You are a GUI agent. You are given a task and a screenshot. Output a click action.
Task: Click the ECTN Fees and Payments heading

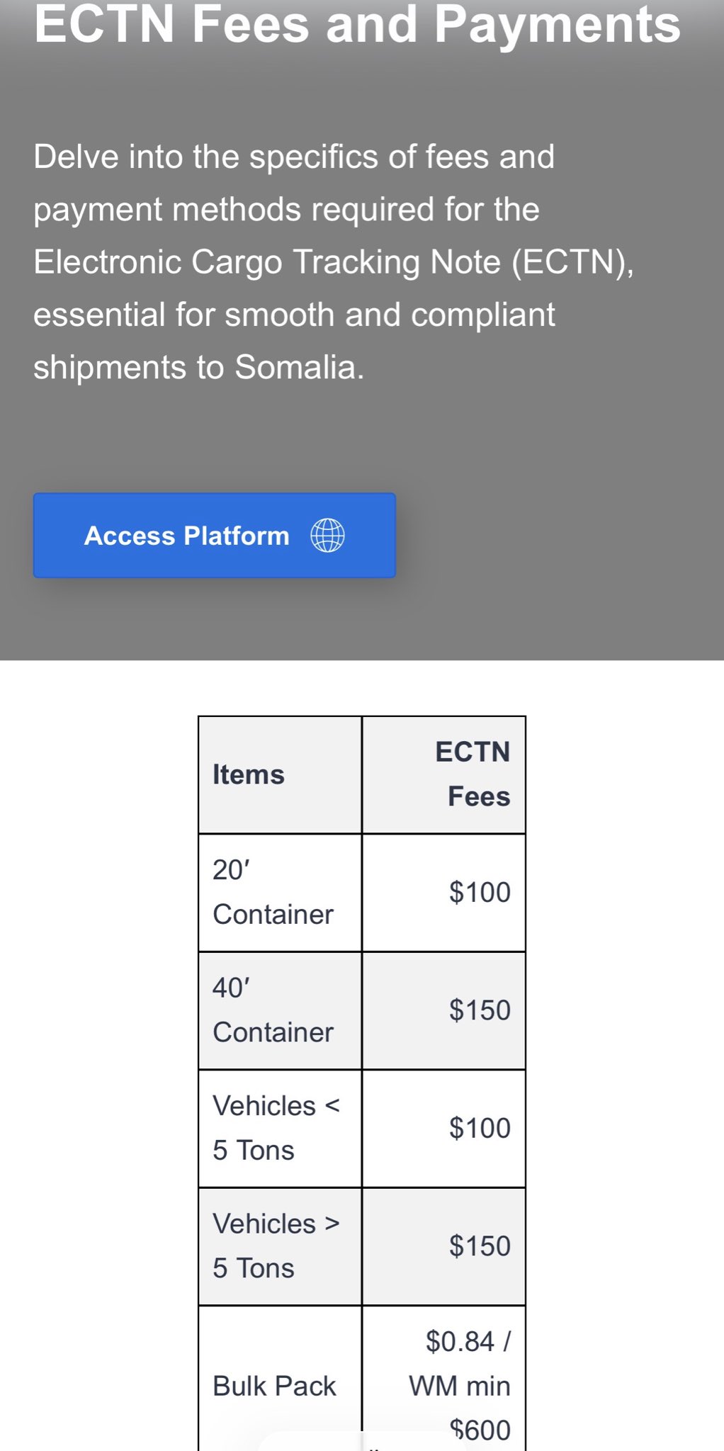pyautogui.click(x=358, y=24)
